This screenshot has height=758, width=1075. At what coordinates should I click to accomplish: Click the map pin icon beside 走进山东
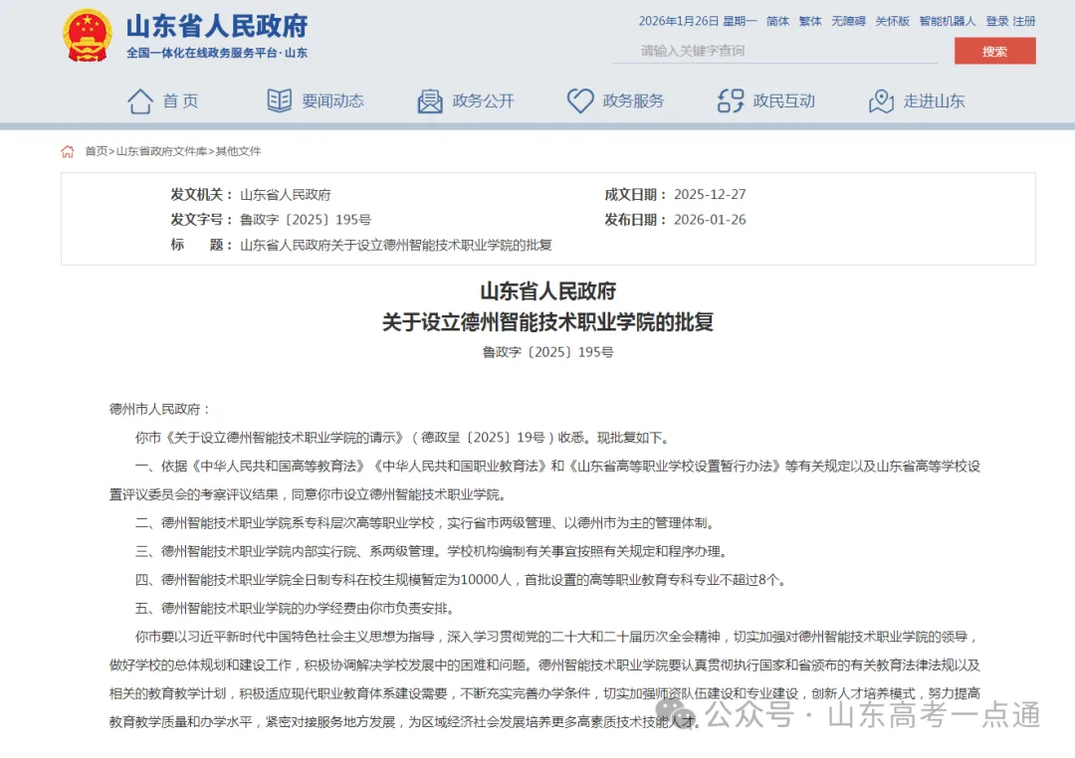pos(881,101)
